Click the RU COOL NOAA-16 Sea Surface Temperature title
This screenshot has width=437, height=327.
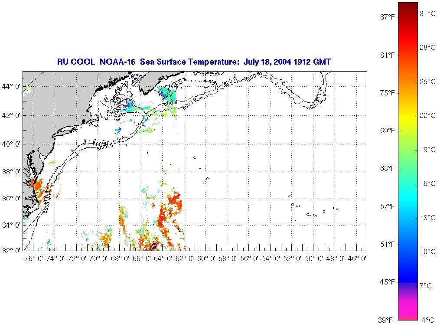tap(194, 62)
